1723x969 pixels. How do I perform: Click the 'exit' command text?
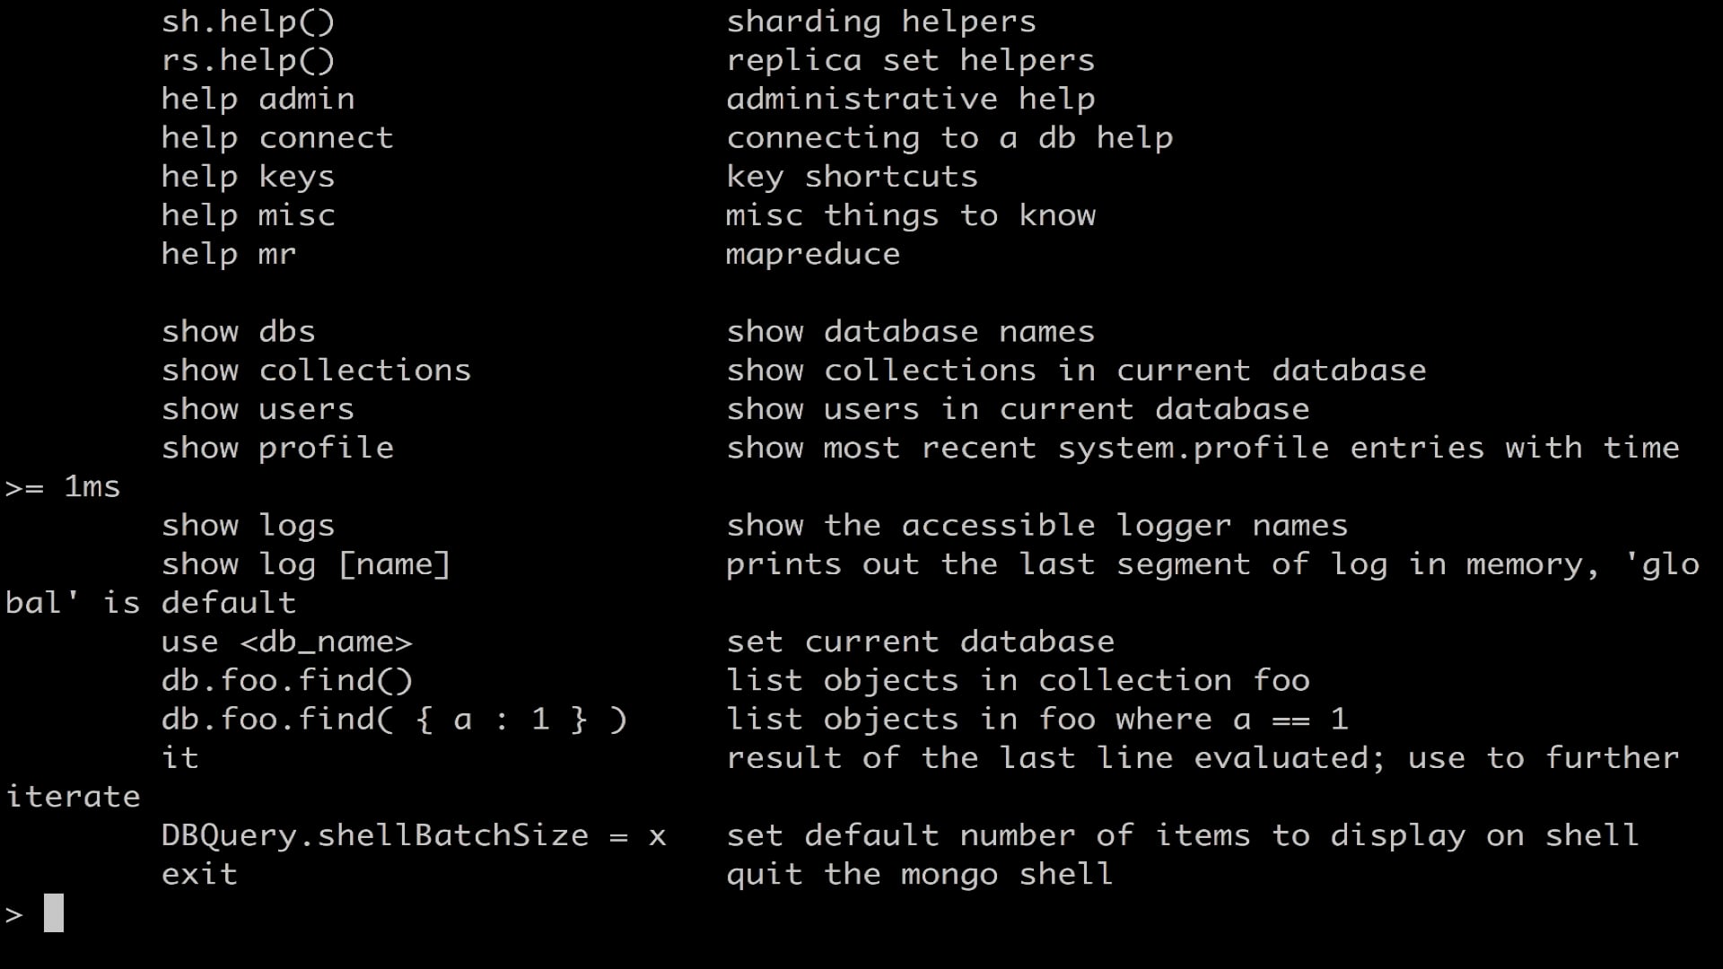tap(199, 874)
